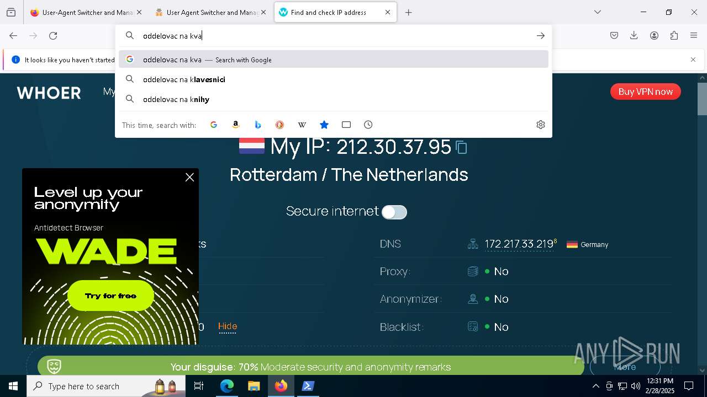Search bookmarks via star icon
Viewport: 707px width, 397px height.
click(x=324, y=125)
